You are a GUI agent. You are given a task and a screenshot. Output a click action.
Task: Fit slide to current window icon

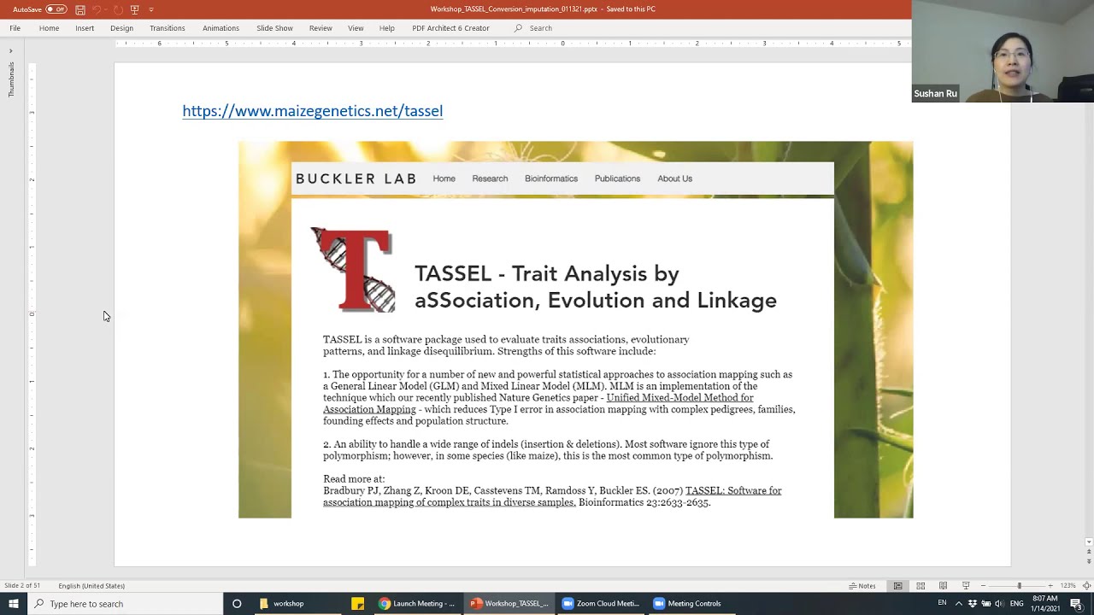pyautogui.click(x=1085, y=586)
